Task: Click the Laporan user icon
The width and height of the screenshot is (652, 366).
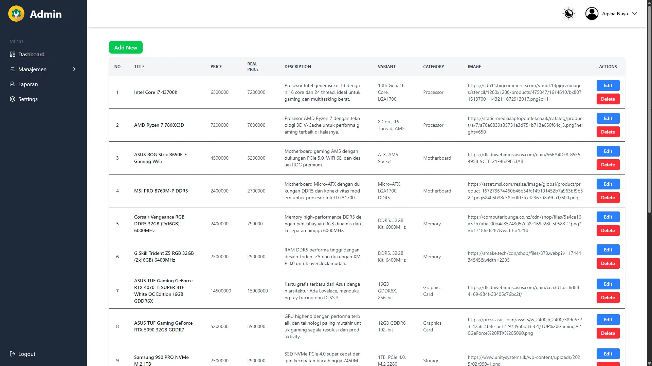Action: click(13, 84)
